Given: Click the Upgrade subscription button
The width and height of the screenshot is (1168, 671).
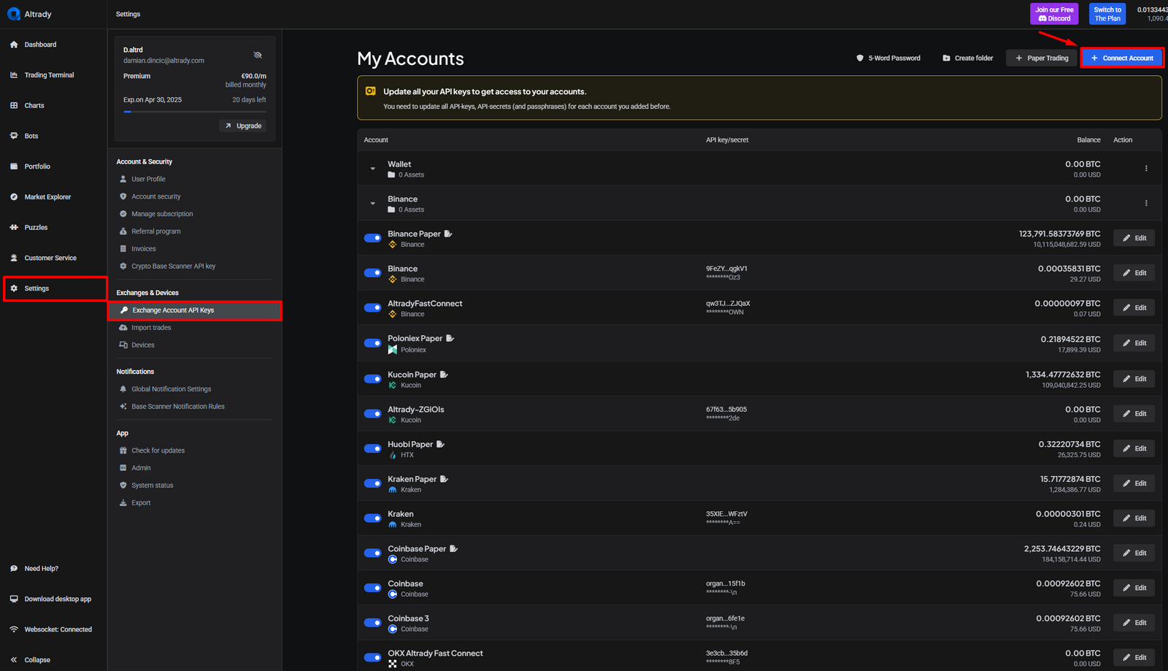Looking at the screenshot, I should pyautogui.click(x=243, y=126).
